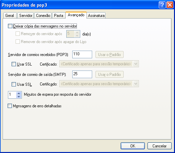Decrease the server wait minutes stepper
Image resolution: width=175 pixels, height=153 pixels.
pos(19,96)
